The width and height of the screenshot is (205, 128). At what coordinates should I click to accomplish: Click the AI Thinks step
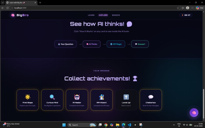92,44
